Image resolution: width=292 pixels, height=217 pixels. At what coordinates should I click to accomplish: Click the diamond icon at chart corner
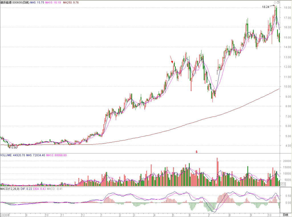(275, 2)
